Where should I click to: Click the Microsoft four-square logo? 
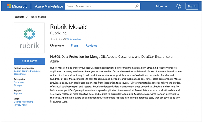9,6
